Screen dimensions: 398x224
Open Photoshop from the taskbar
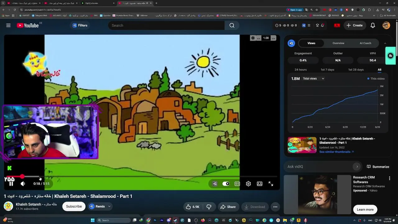pos(155,220)
